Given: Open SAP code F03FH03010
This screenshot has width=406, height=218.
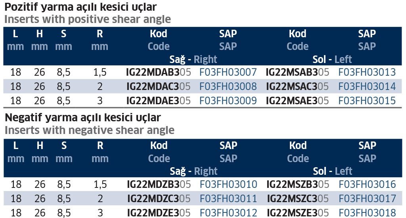Looking at the screenshot, I should [x=228, y=184].
